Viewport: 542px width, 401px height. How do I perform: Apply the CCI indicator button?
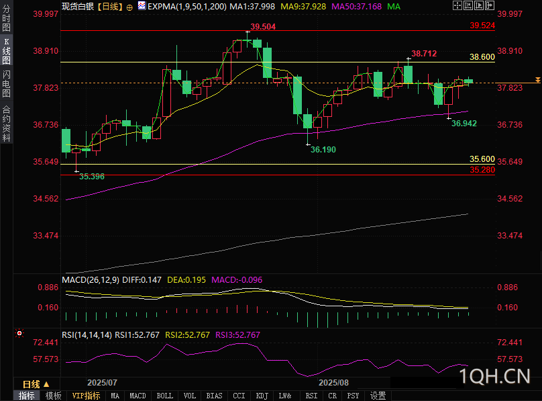click(239, 396)
